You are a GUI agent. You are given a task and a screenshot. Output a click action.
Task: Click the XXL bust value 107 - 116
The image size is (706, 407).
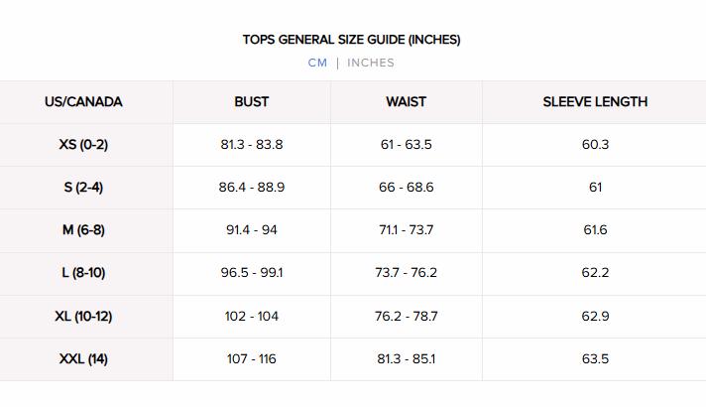(x=252, y=358)
